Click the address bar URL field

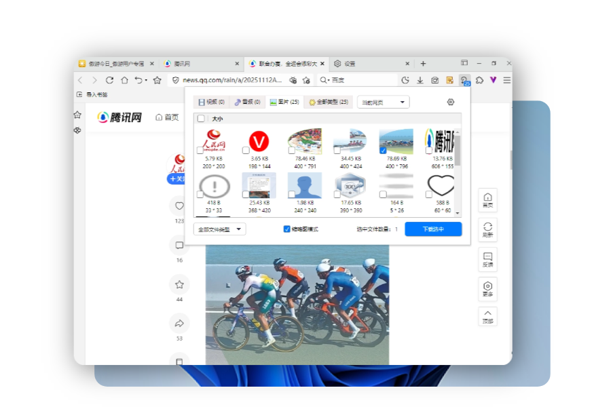point(232,80)
